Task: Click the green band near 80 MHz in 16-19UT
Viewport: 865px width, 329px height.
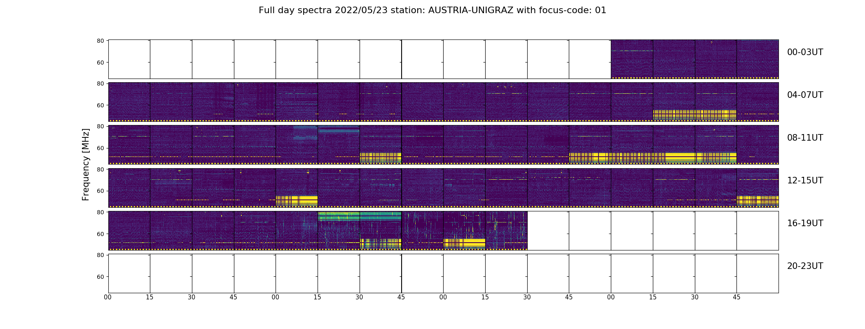Action: pos(360,216)
